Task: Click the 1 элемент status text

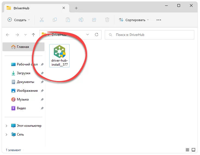Action: (13, 150)
